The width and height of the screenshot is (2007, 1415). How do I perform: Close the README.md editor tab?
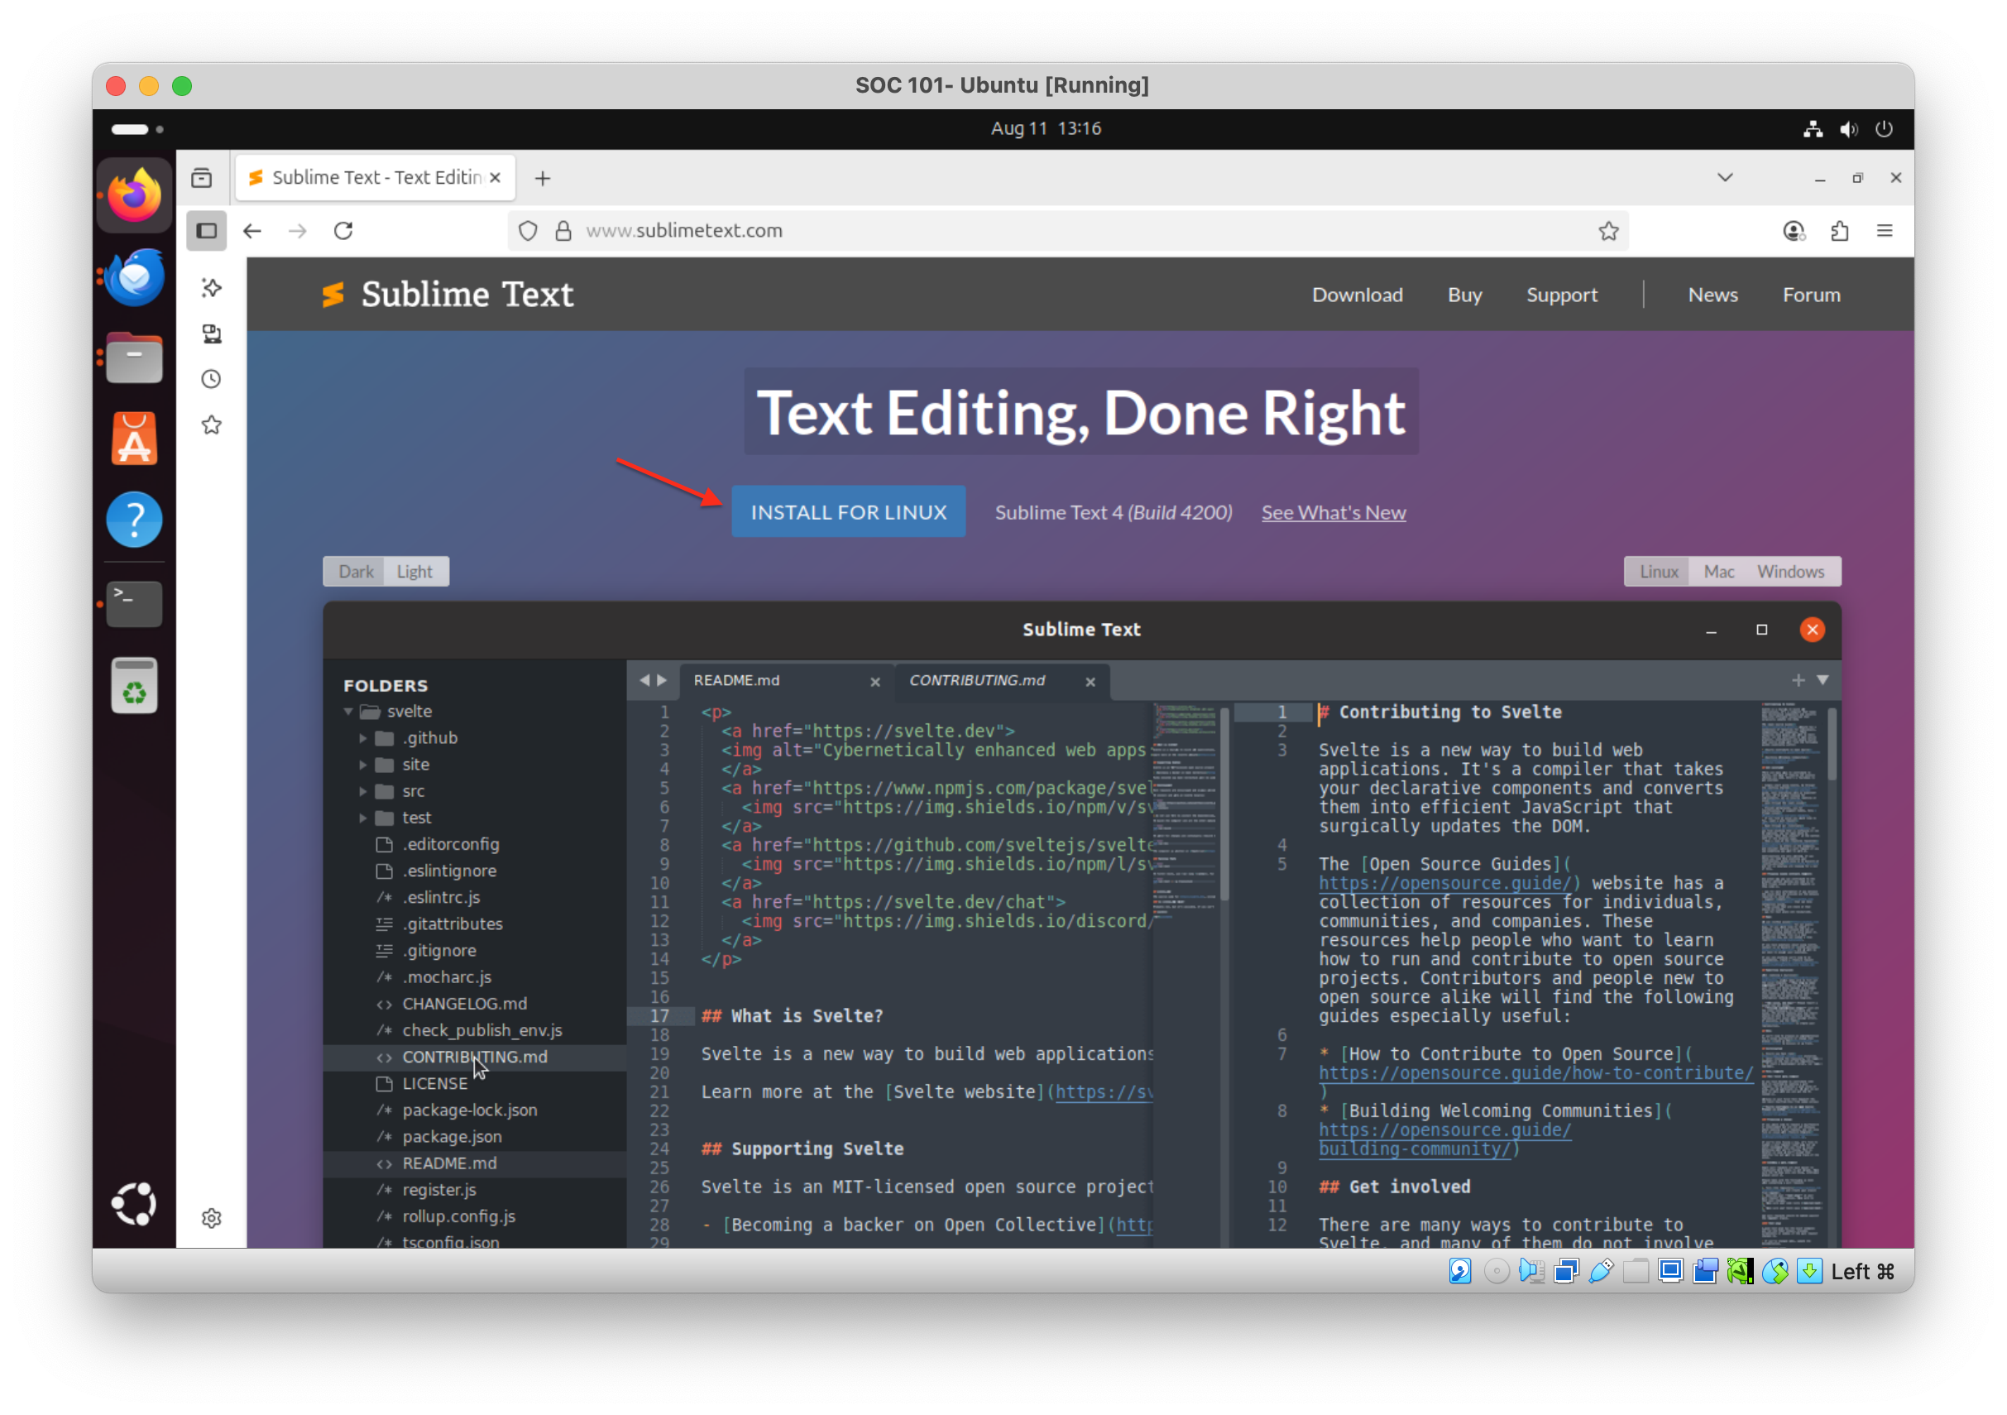pos(875,682)
